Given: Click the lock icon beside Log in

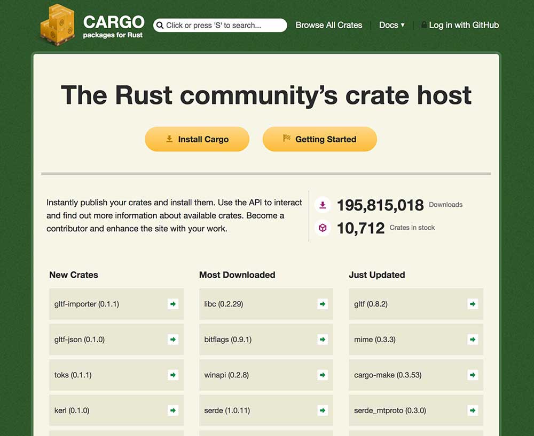Looking at the screenshot, I should (x=424, y=25).
